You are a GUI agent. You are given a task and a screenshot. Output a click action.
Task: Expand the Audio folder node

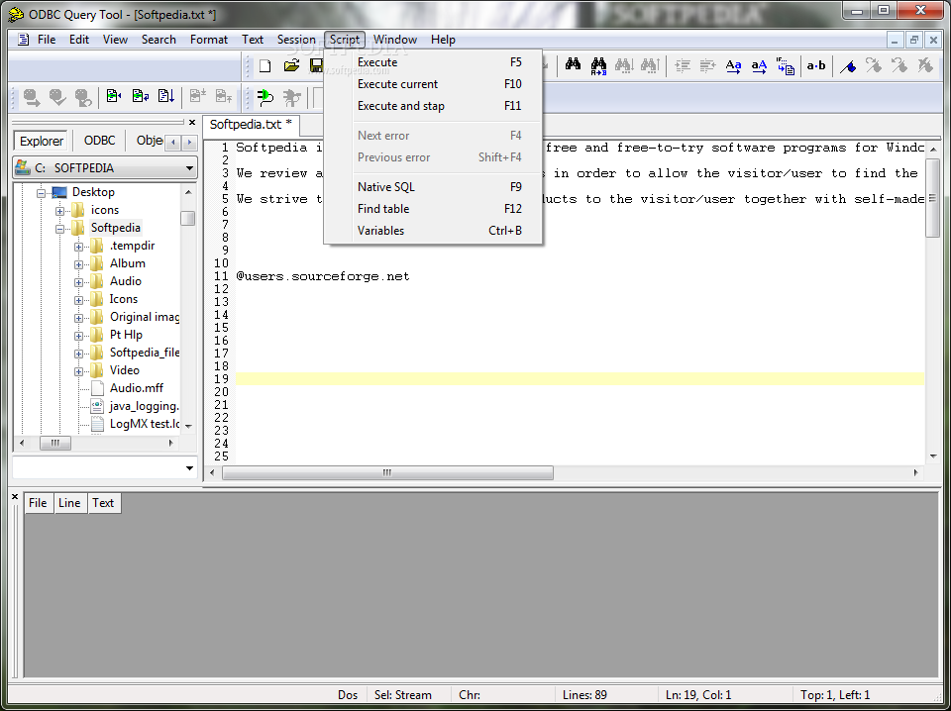coord(78,282)
